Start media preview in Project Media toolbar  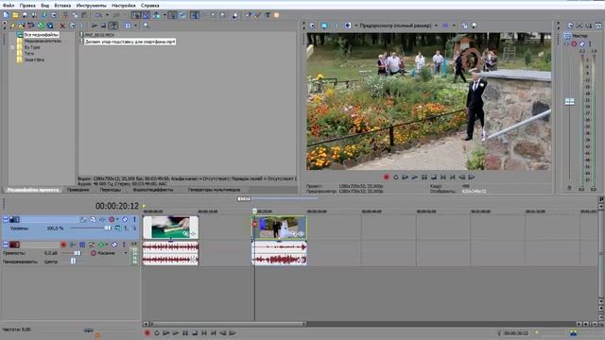coord(95,25)
